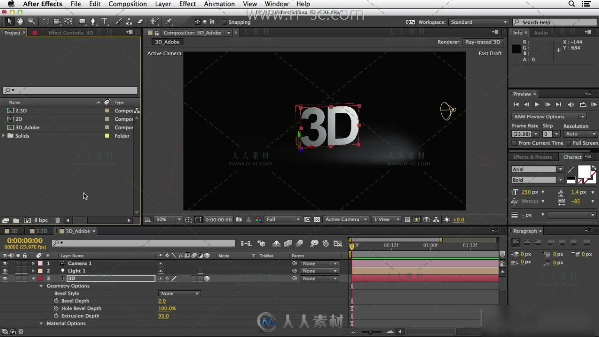
Task: Open composition mini-flowchart in timeline
Action: (x=246, y=243)
